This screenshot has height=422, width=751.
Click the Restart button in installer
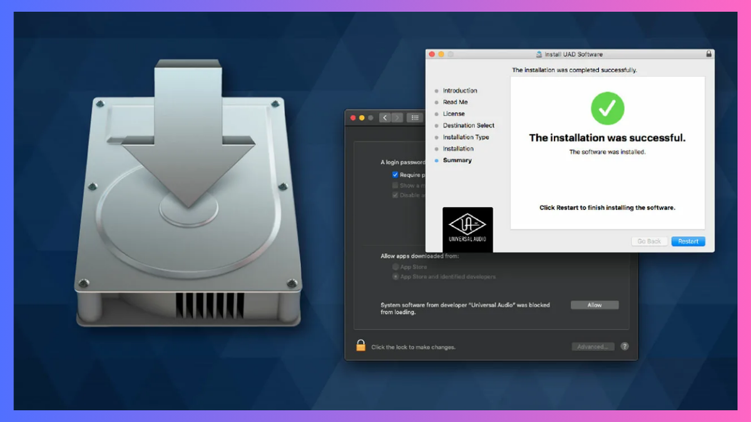[688, 241]
